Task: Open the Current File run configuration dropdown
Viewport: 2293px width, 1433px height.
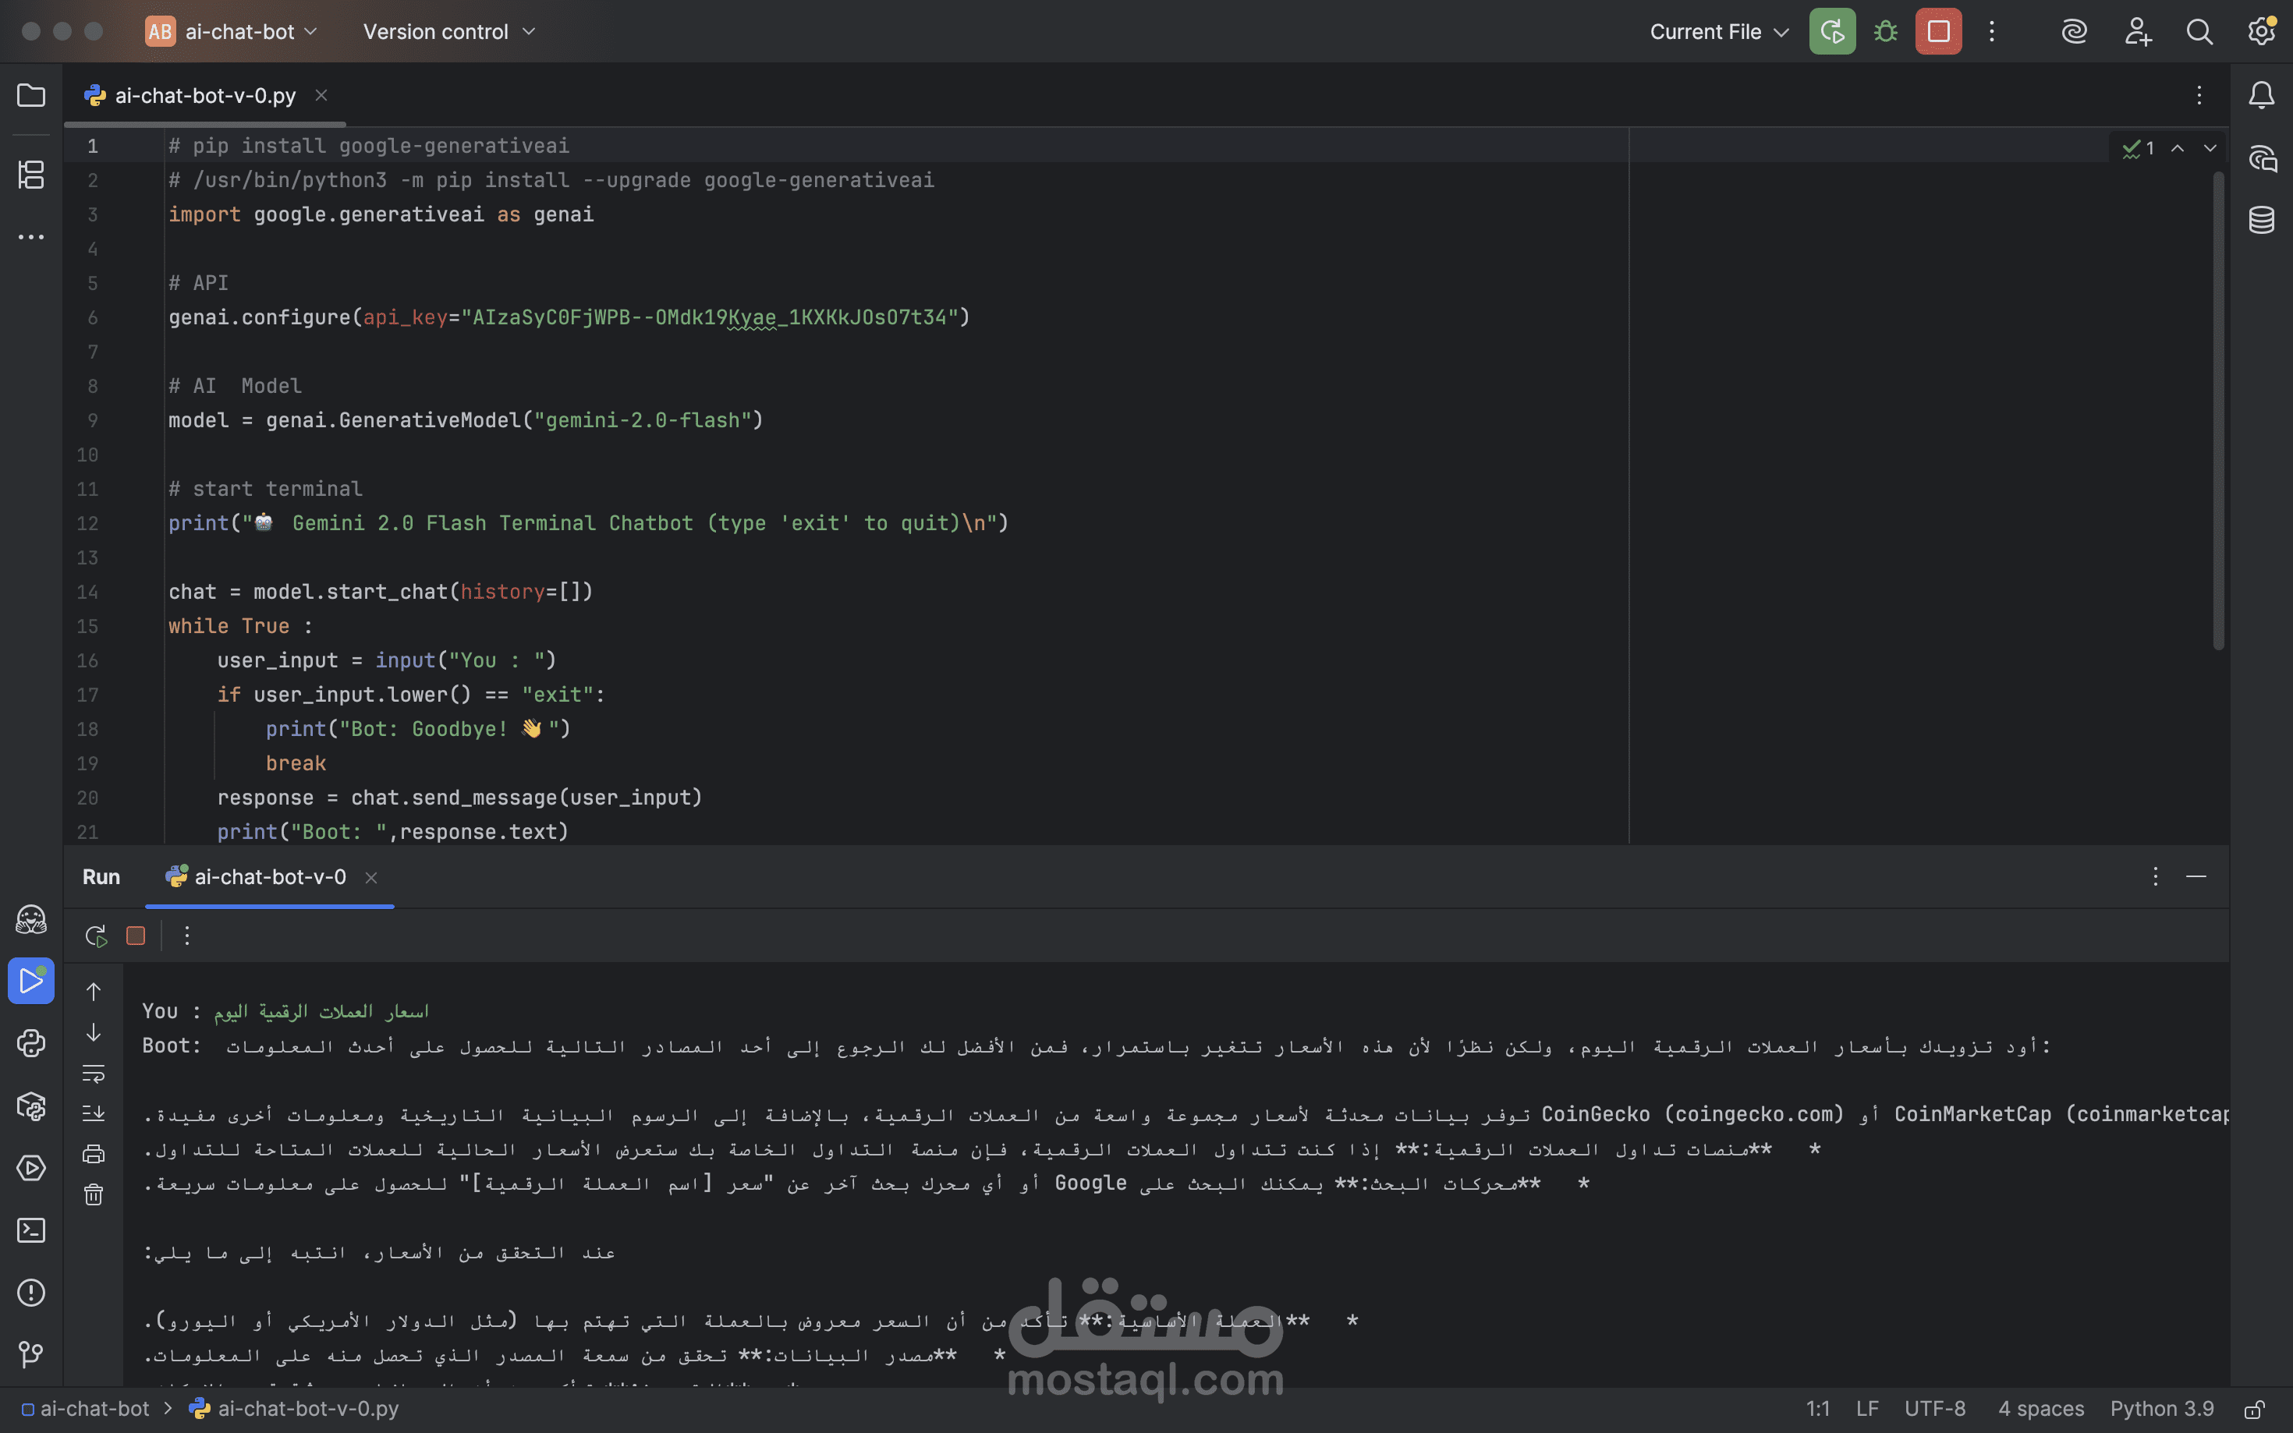Action: [1718, 31]
